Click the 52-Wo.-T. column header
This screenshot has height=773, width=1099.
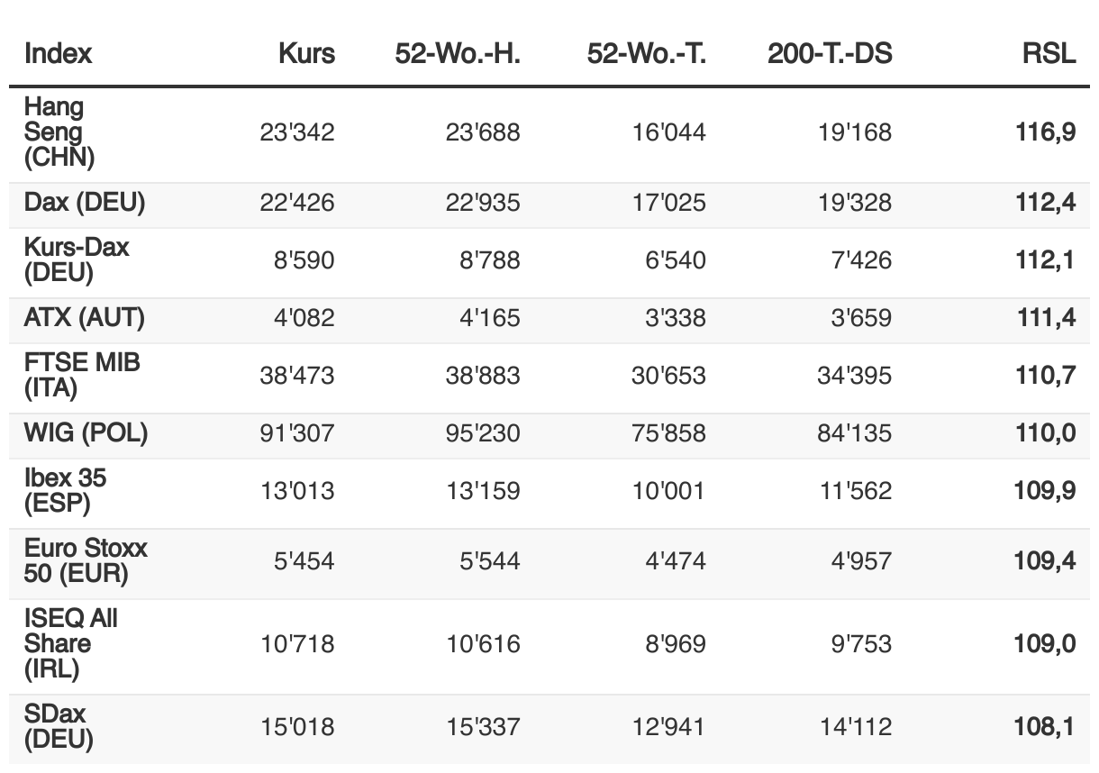click(647, 53)
